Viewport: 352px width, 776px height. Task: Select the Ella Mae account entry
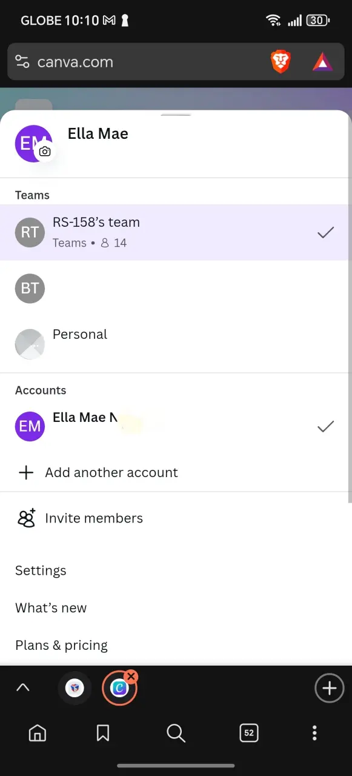174,426
